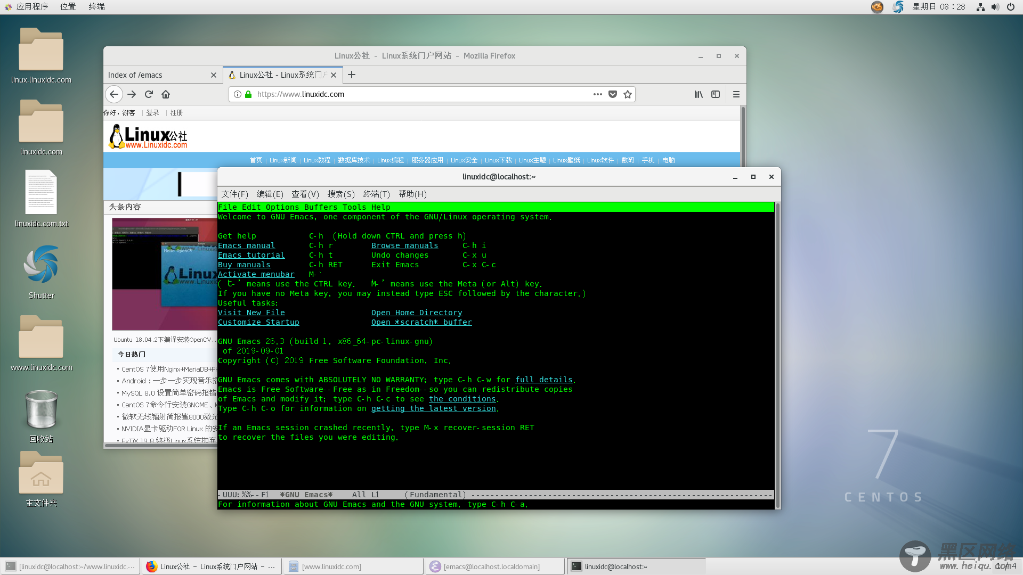Open terminal 搜索(S) menu

341,194
